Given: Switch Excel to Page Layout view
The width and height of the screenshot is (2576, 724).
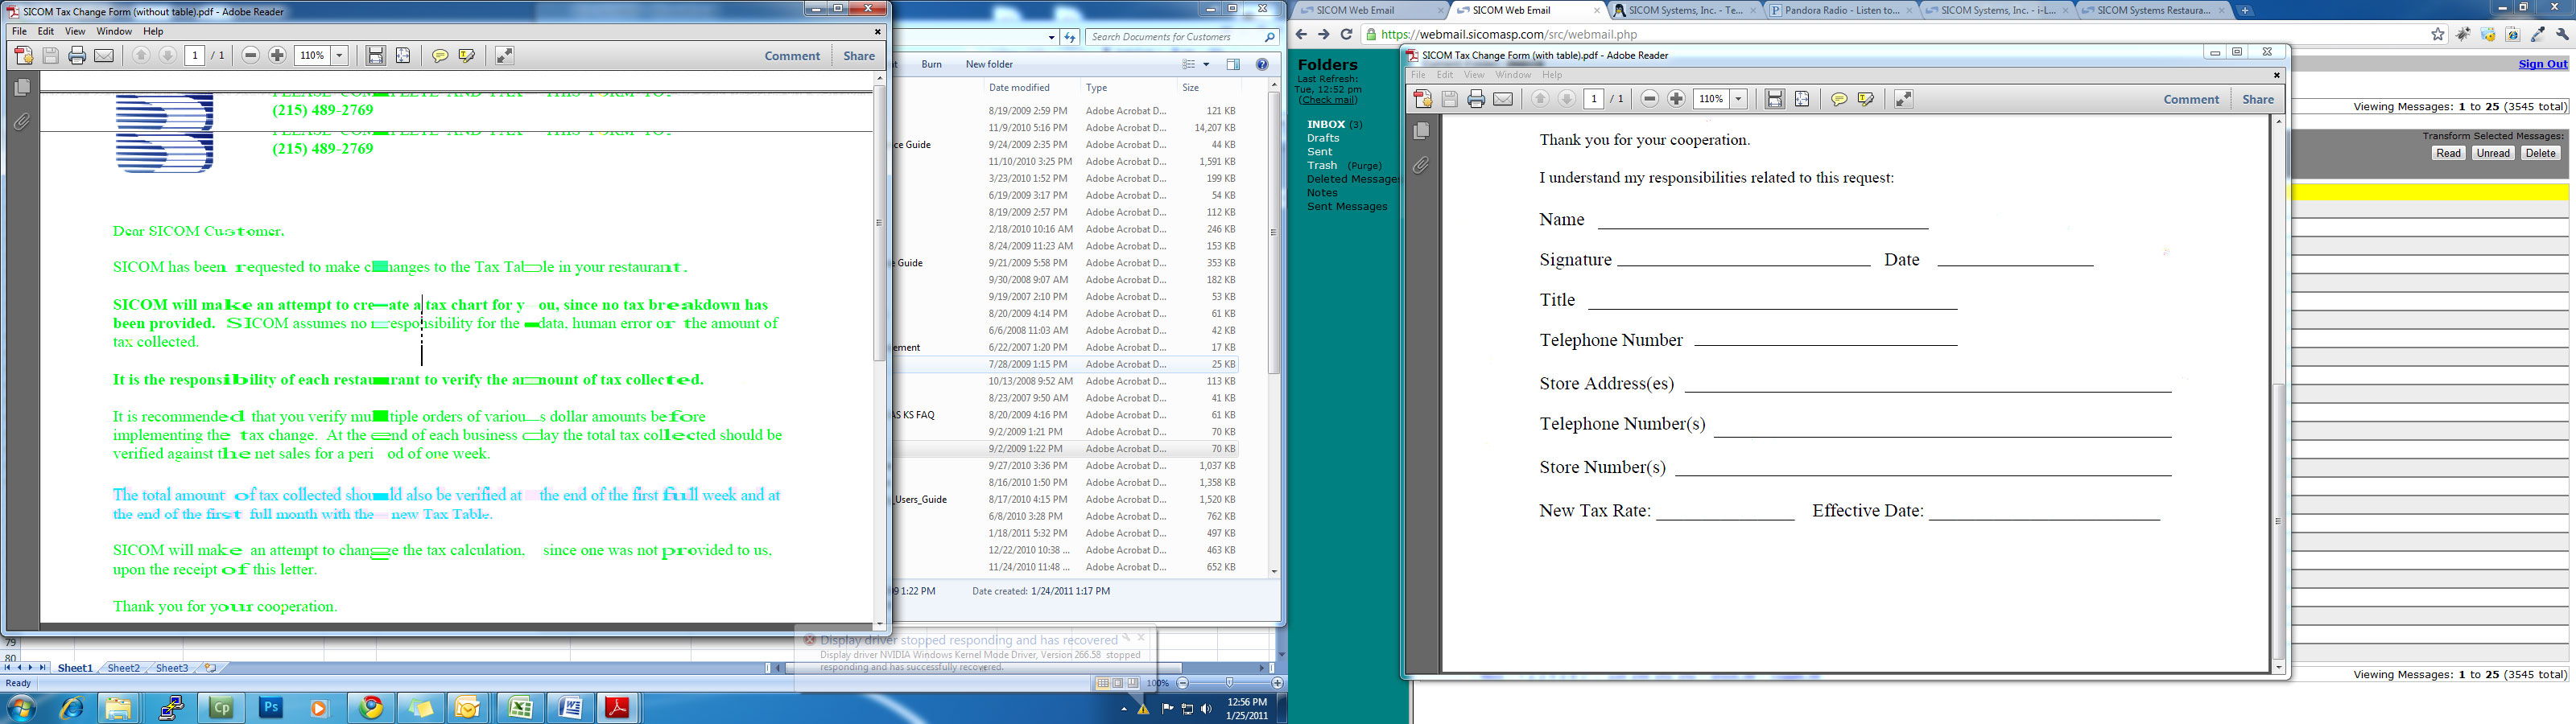Looking at the screenshot, I should pos(1117,683).
